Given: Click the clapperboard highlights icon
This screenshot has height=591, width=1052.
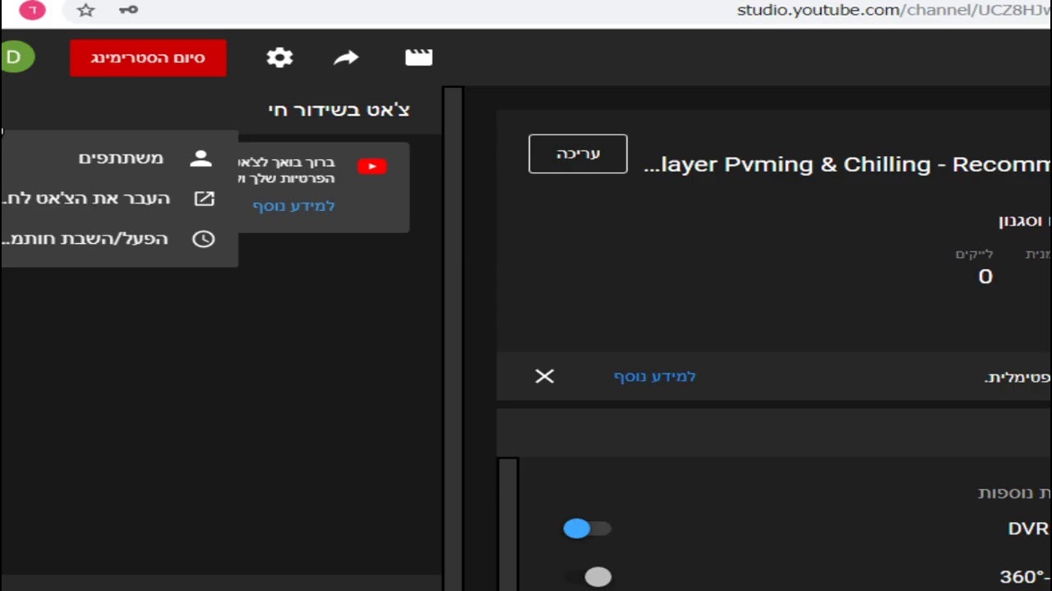Looking at the screenshot, I should point(418,57).
